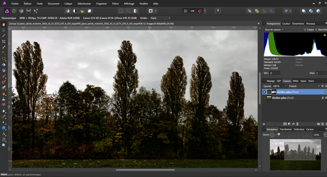
Task: Select the Flood Fill bucket tool
Action: [x=4, y=65]
